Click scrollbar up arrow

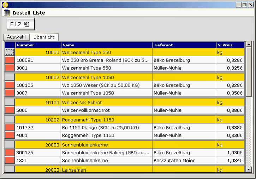click(x=249, y=44)
